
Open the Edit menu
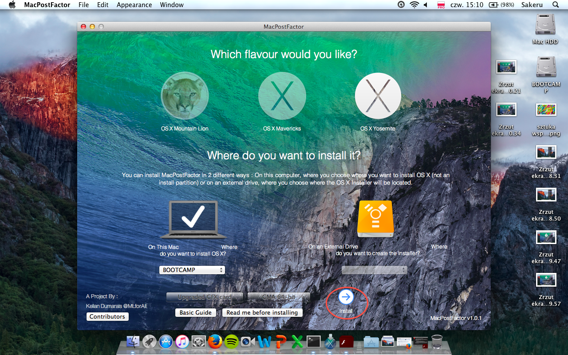click(103, 5)
